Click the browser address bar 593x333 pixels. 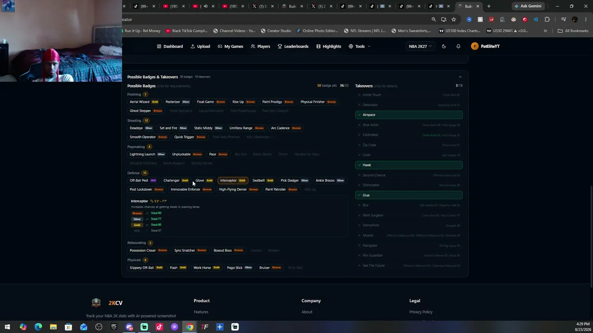[x=273, y=19]
